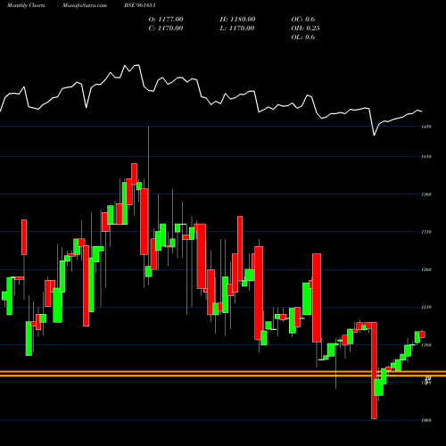Click the MunafaSutra.com label
Image resolution: width=446 pixels, height=446 pixels.
(x=85, y=5)
